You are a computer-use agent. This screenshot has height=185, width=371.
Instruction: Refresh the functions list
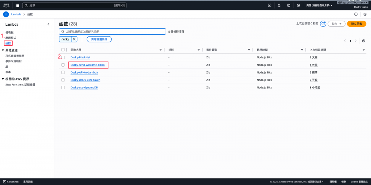tap(323, 24)
